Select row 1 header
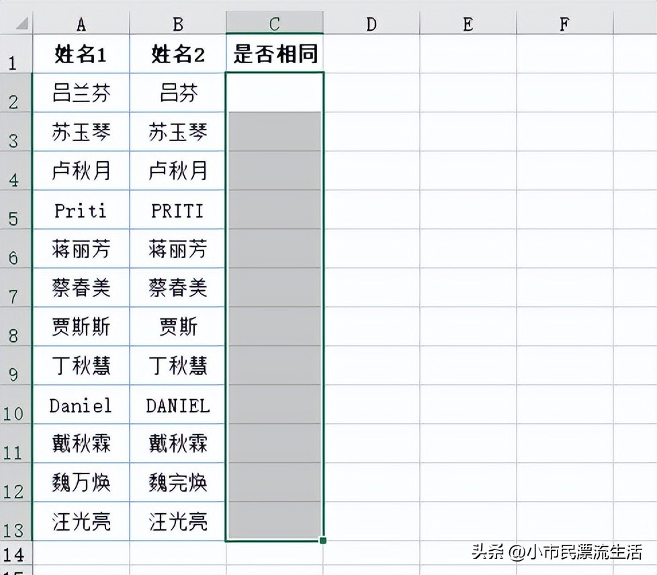Image resolution: width=657 pixels, height=575 pixels. (15, 54)
